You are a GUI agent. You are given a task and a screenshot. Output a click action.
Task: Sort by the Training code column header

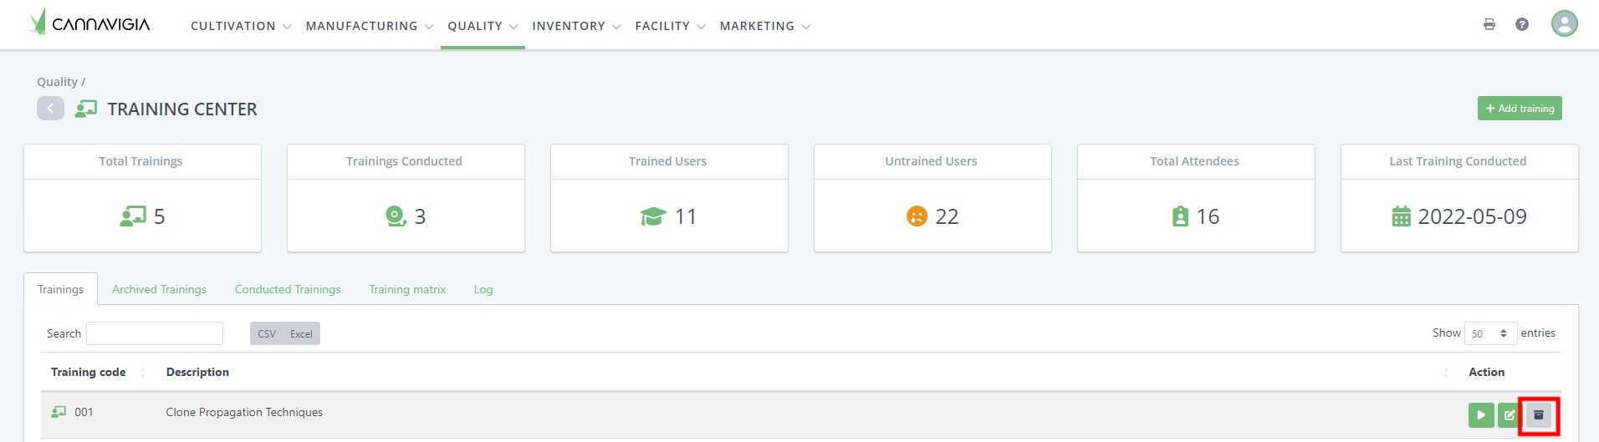click(89, 372)
